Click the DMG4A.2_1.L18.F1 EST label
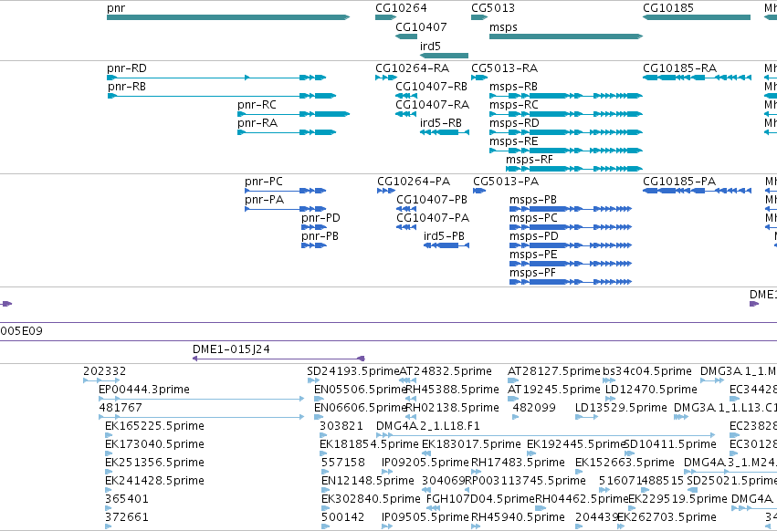Viewport: 777px width, 531px height. tap(428, 426)
